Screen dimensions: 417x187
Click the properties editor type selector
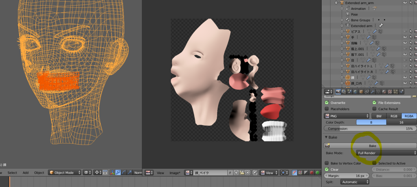click(329, 91)
